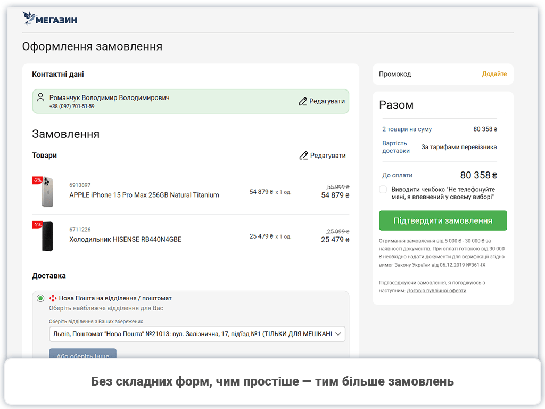Click the user icon beside Романчук
Screen dimensions: 545x409
(40, 97)
